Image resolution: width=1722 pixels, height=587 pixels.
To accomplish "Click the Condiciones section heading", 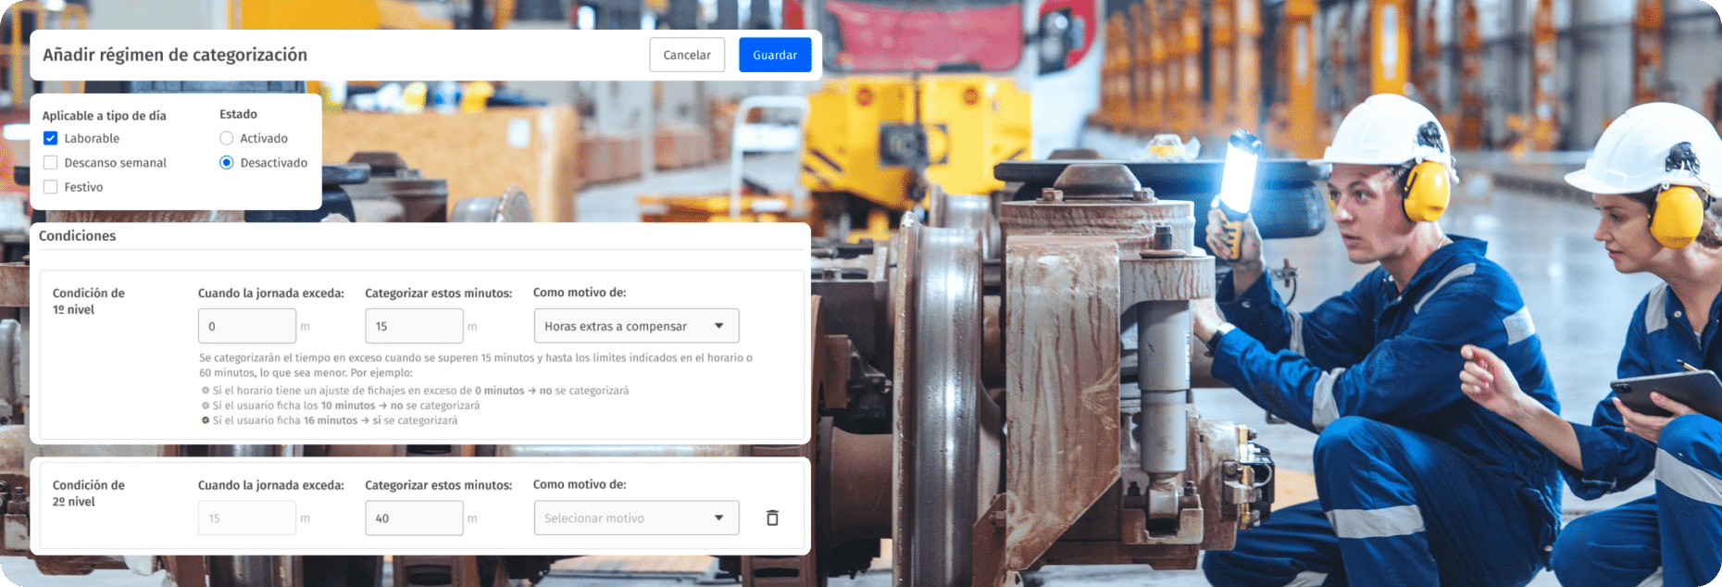I will coord(78,236).
